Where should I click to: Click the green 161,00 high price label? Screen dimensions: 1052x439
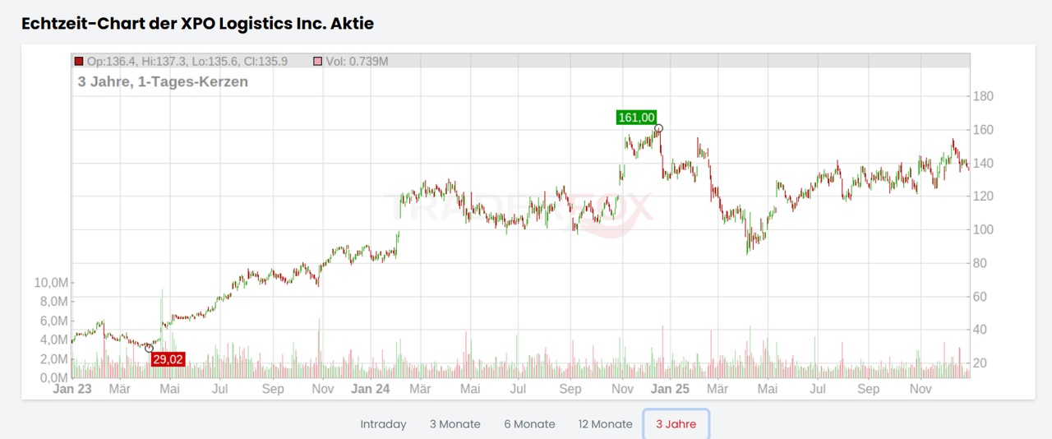point(636,118)
